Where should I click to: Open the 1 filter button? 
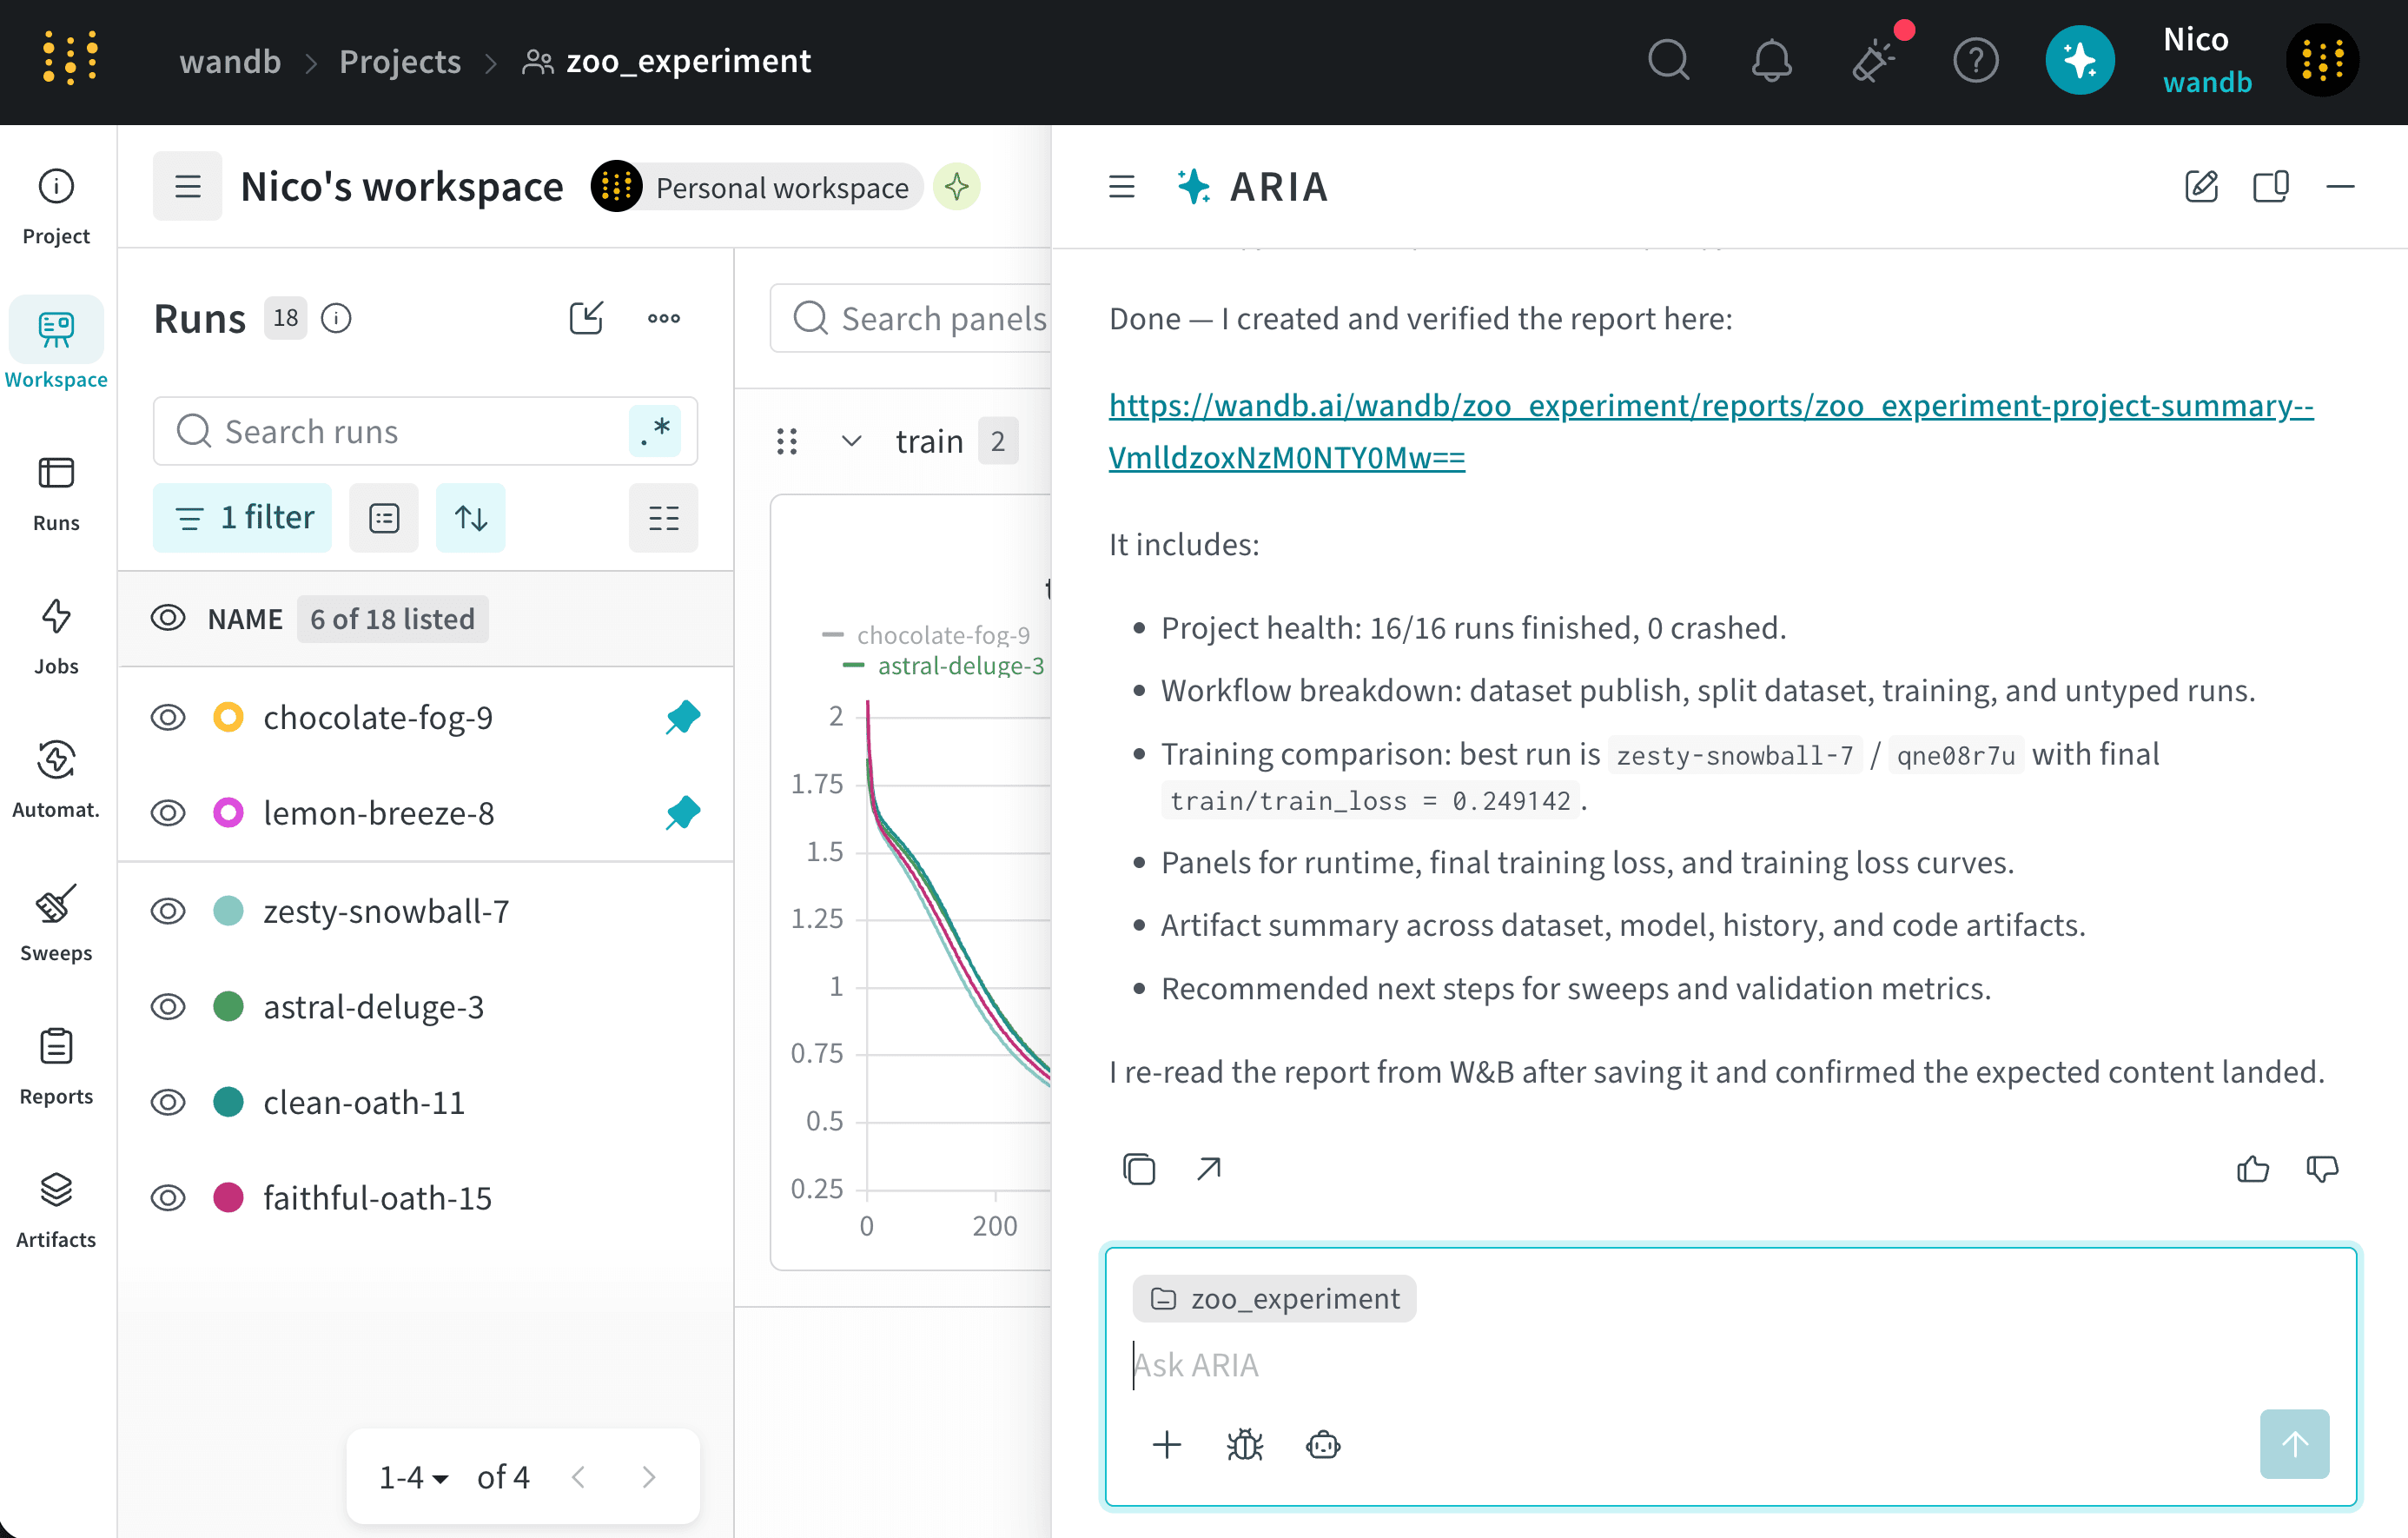coord(243,517)
